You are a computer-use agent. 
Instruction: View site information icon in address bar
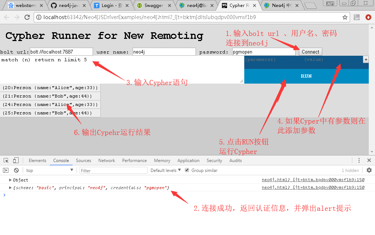[39, 17]
